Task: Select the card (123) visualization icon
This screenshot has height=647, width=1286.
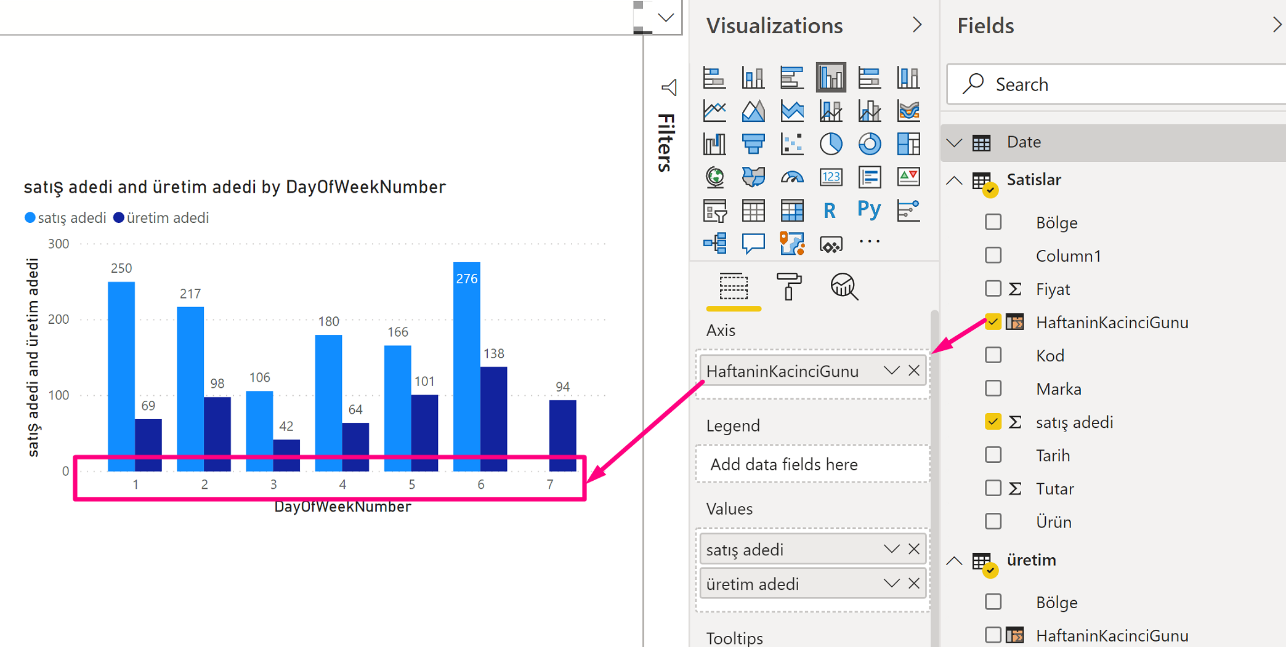Action: [830, 177]
